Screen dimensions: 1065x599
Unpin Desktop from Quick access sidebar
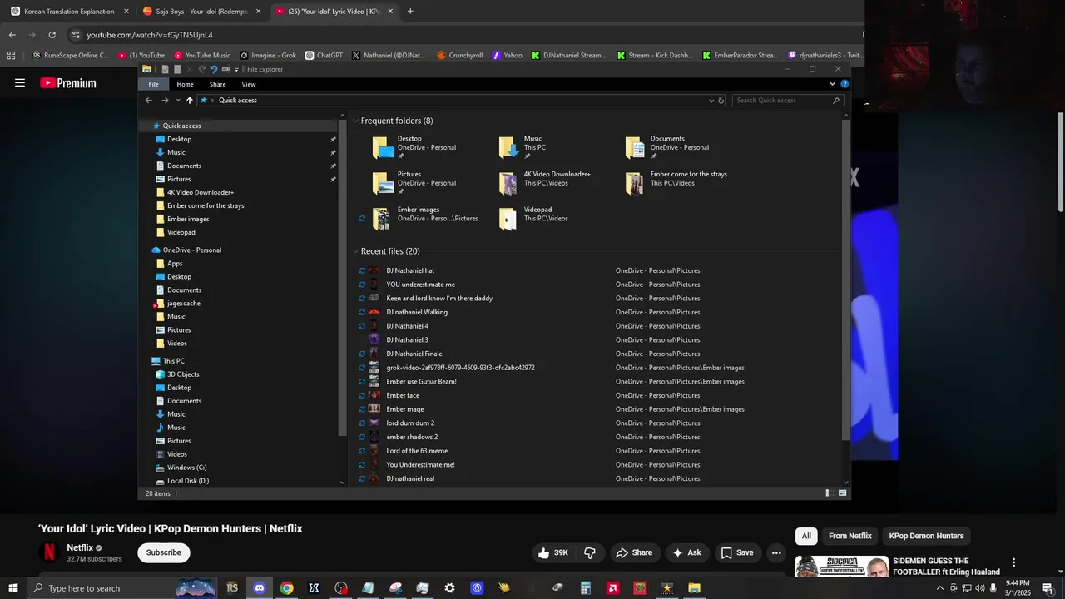(333, 139)
